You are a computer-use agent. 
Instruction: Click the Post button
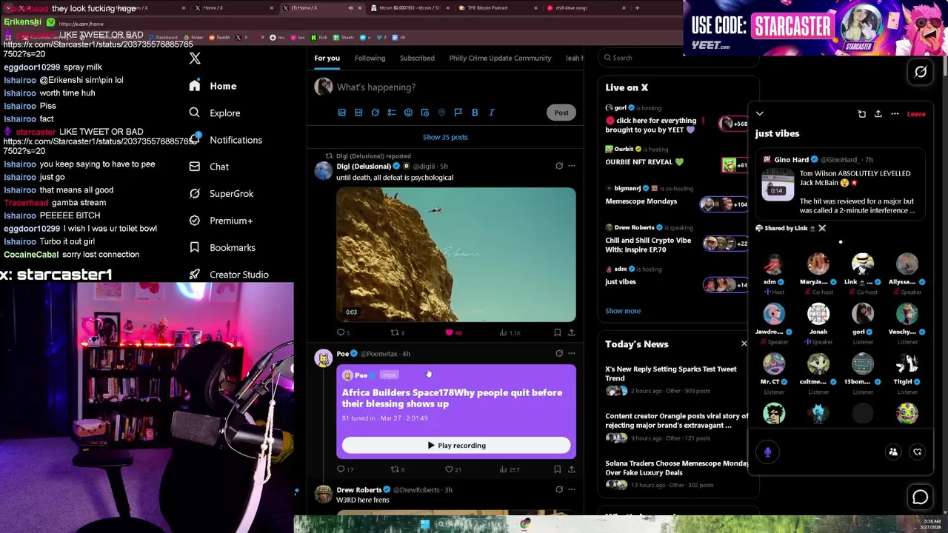point(561,113)
